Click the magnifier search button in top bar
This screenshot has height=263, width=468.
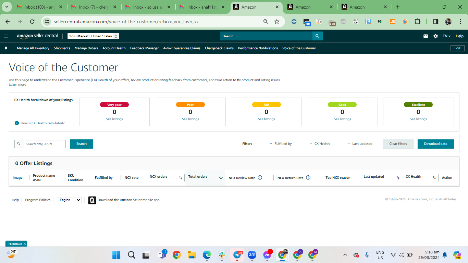pos(317,36)
